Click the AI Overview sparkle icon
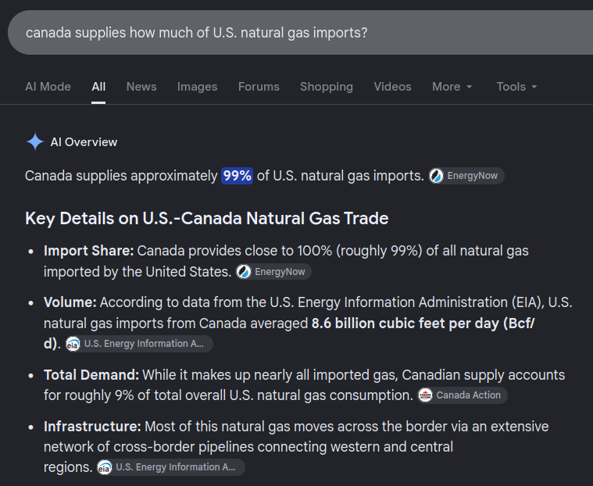 coord(35,142)
